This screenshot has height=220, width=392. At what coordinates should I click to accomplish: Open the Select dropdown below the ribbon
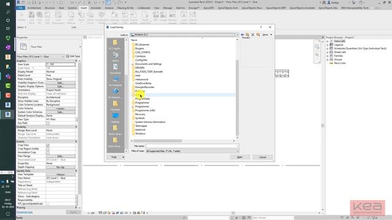coord(21,27)
